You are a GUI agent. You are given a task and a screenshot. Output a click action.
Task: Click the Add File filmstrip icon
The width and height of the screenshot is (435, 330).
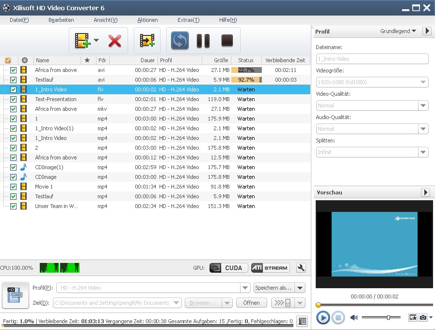pos(82,41)
